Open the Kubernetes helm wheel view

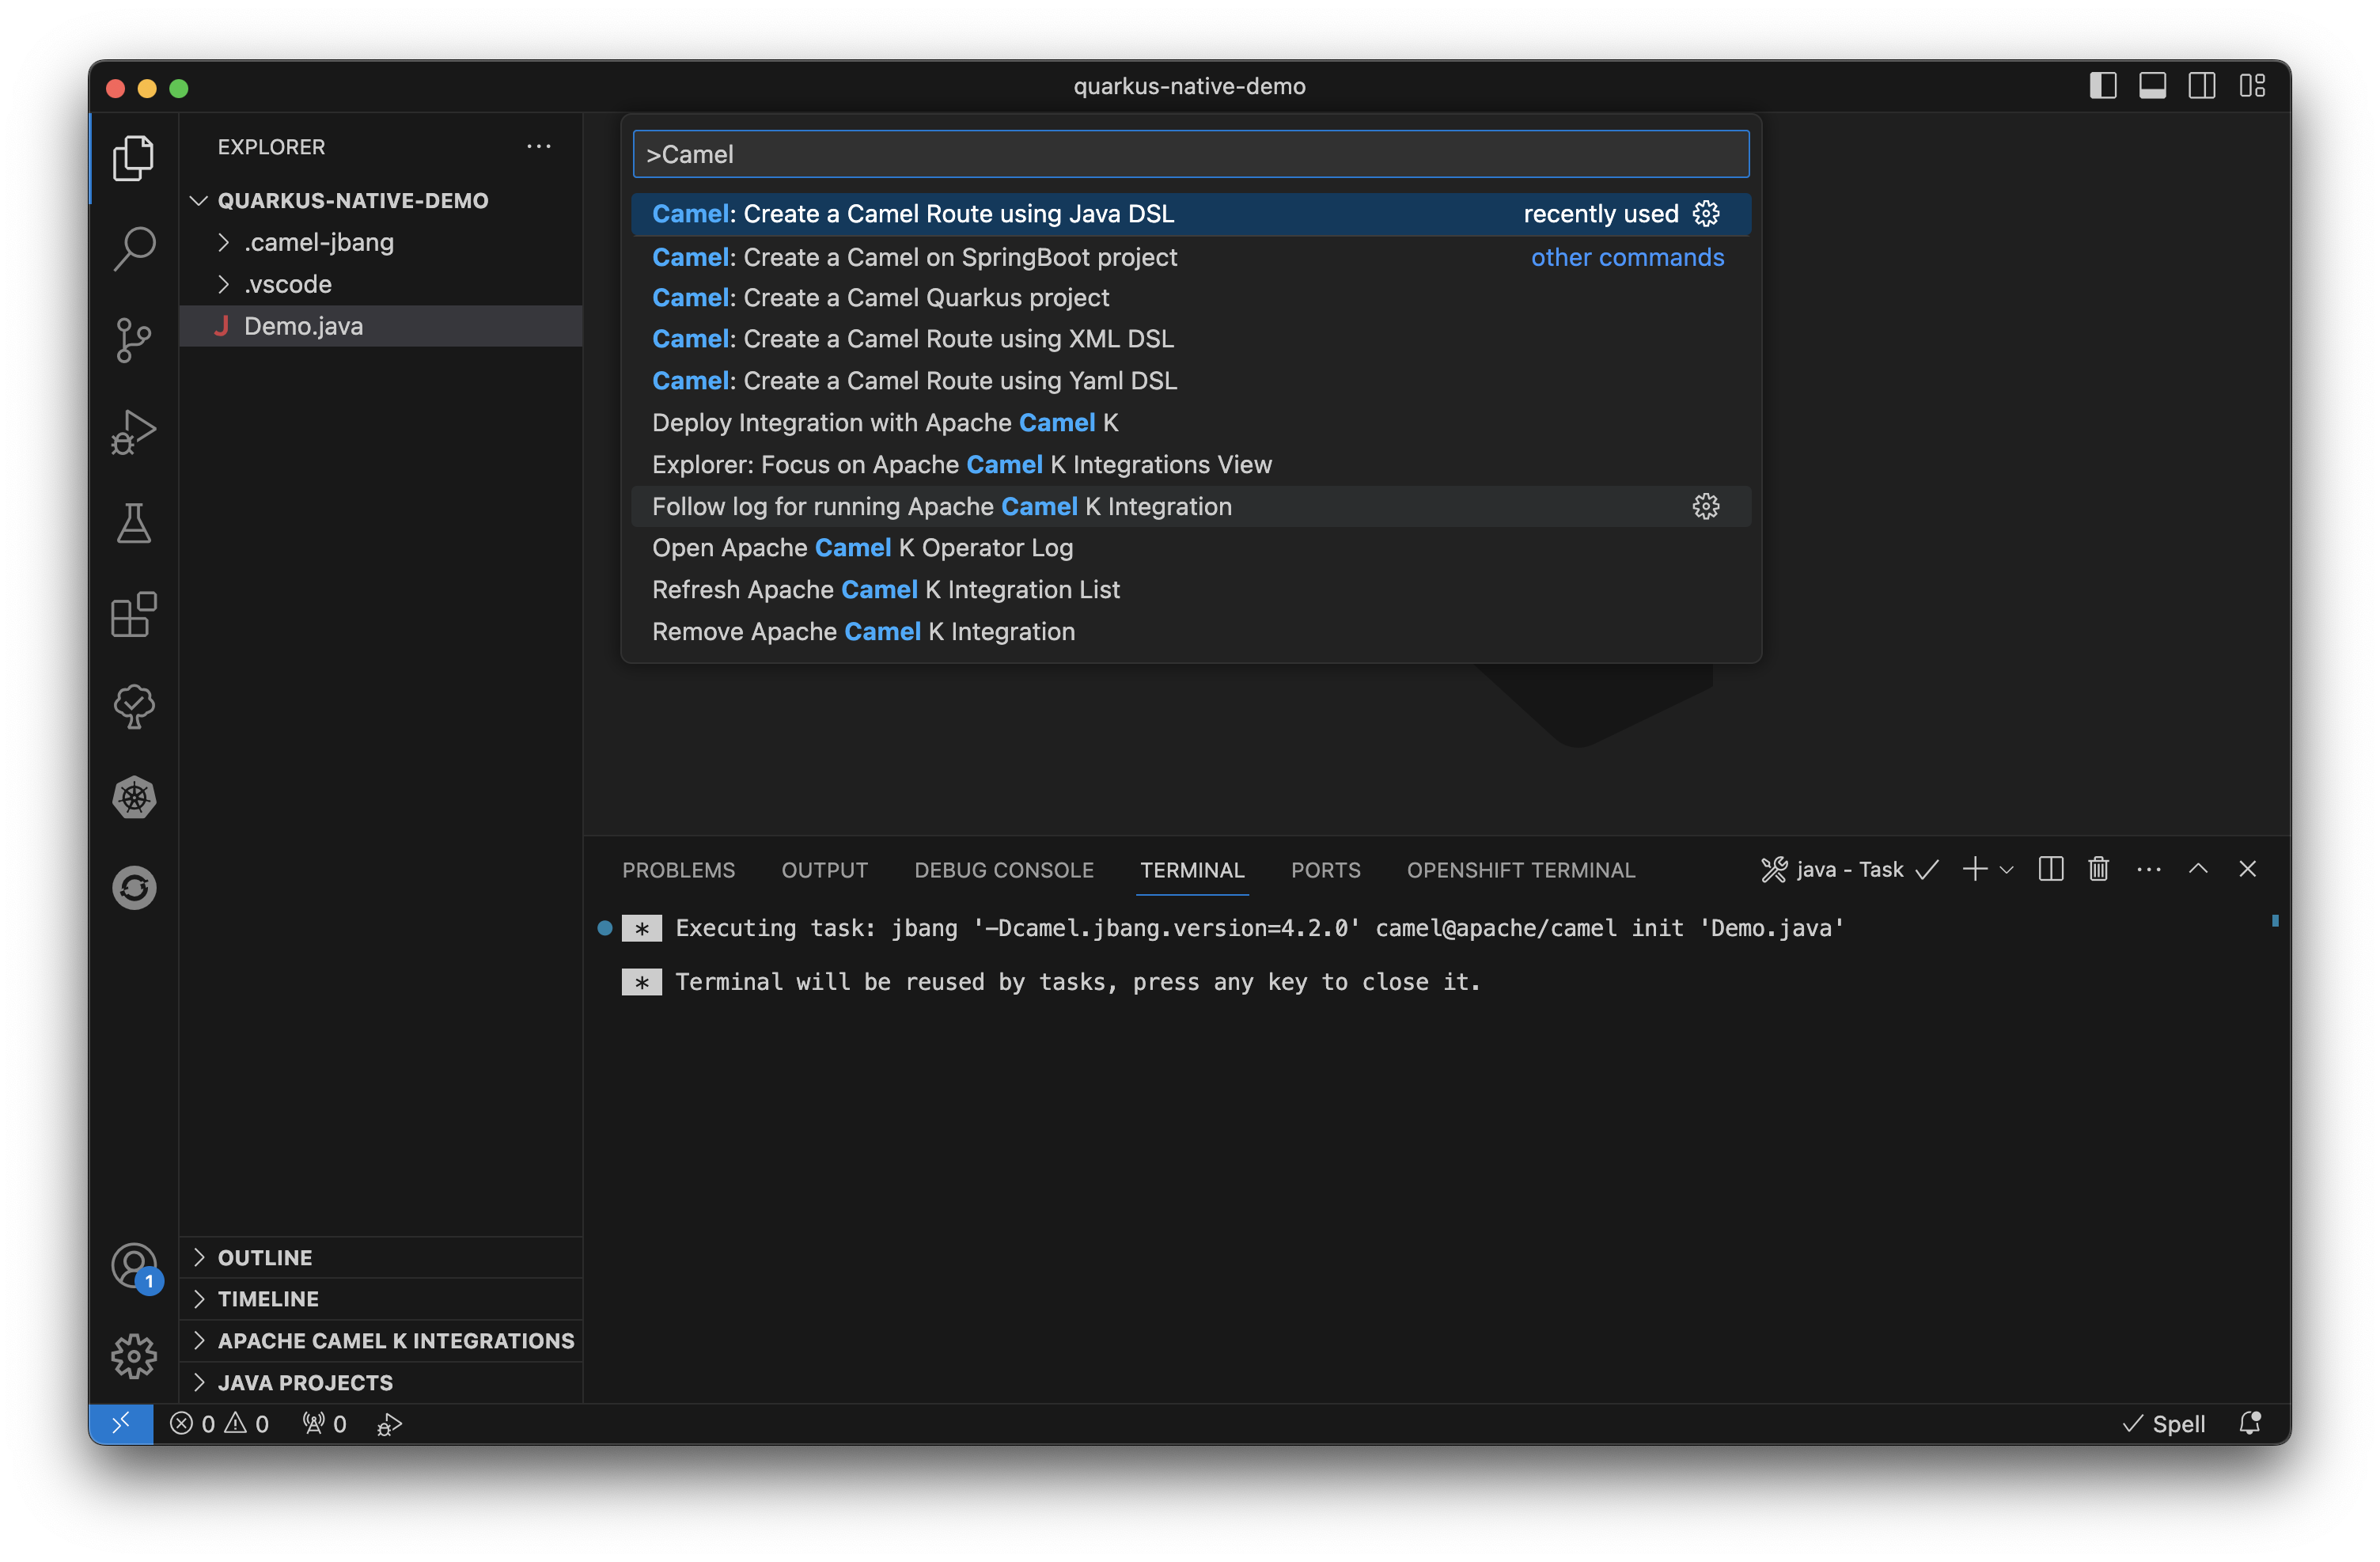134,797
